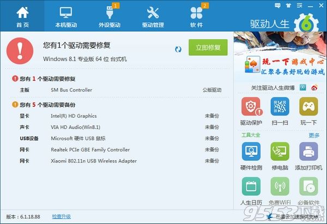Open the main menu dropdown icon
The height and width of the screenshot is (224, 327).
point(299,5)
